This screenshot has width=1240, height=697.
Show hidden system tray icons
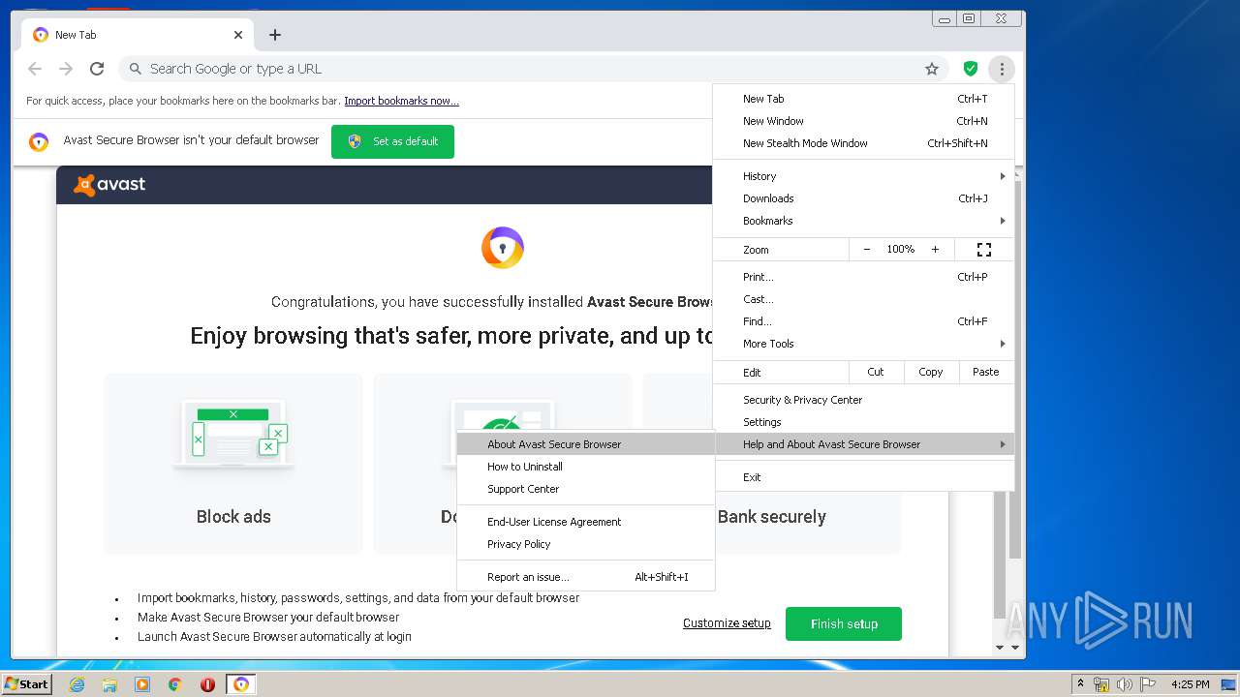(1080, 684)
